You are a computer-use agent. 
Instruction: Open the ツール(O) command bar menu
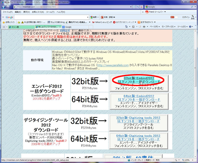coord(182,27)
